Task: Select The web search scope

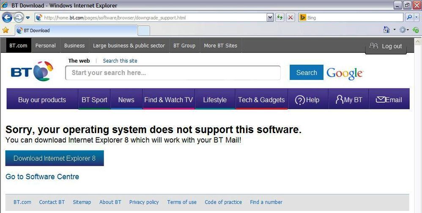Action: [79, 61]
